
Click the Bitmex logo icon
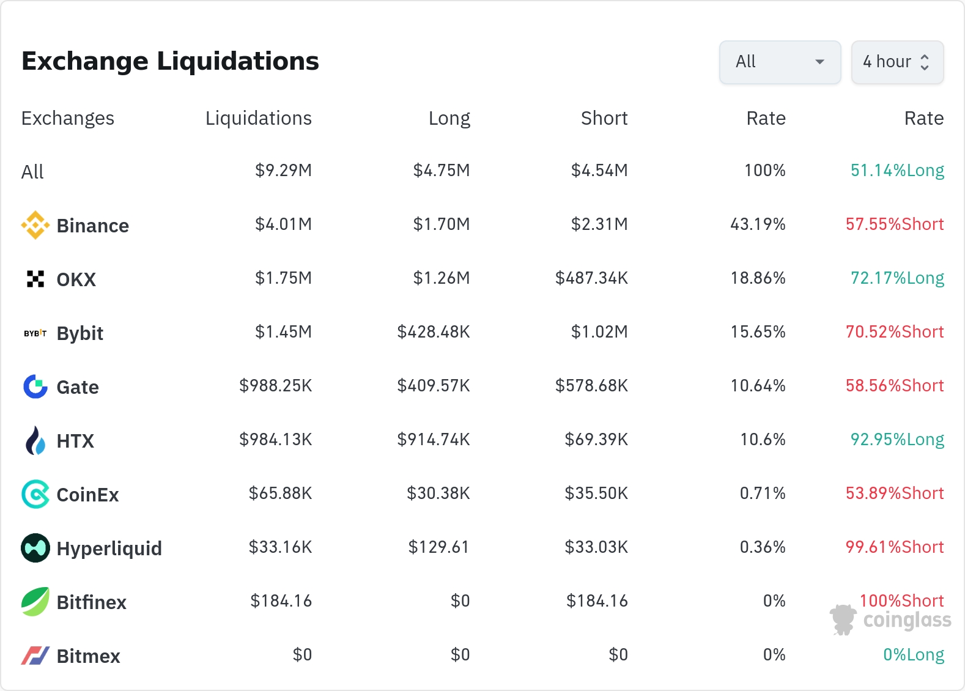click(35, 656)
